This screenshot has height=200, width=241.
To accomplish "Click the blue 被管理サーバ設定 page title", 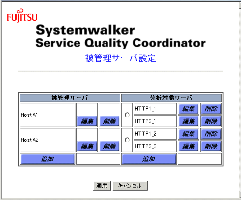I will coord(120,58).
